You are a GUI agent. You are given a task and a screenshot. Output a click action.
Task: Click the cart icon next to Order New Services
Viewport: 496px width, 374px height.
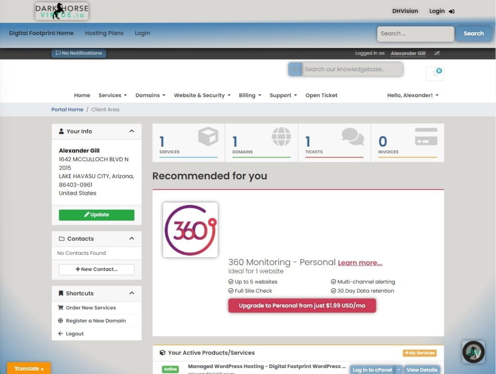61,308
